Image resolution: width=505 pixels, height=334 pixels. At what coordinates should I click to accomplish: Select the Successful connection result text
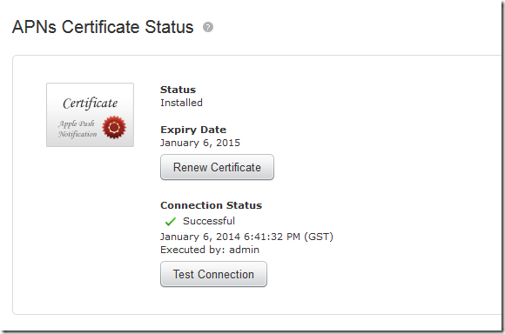[209, 221]
